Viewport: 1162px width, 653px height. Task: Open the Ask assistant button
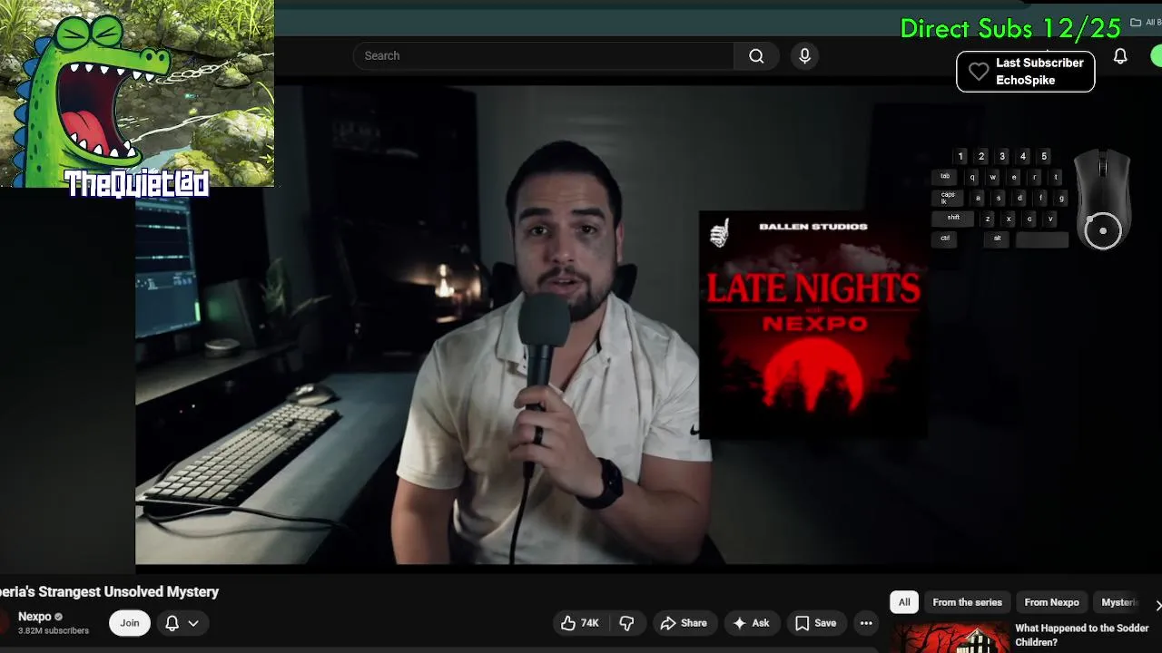[751, 623]
